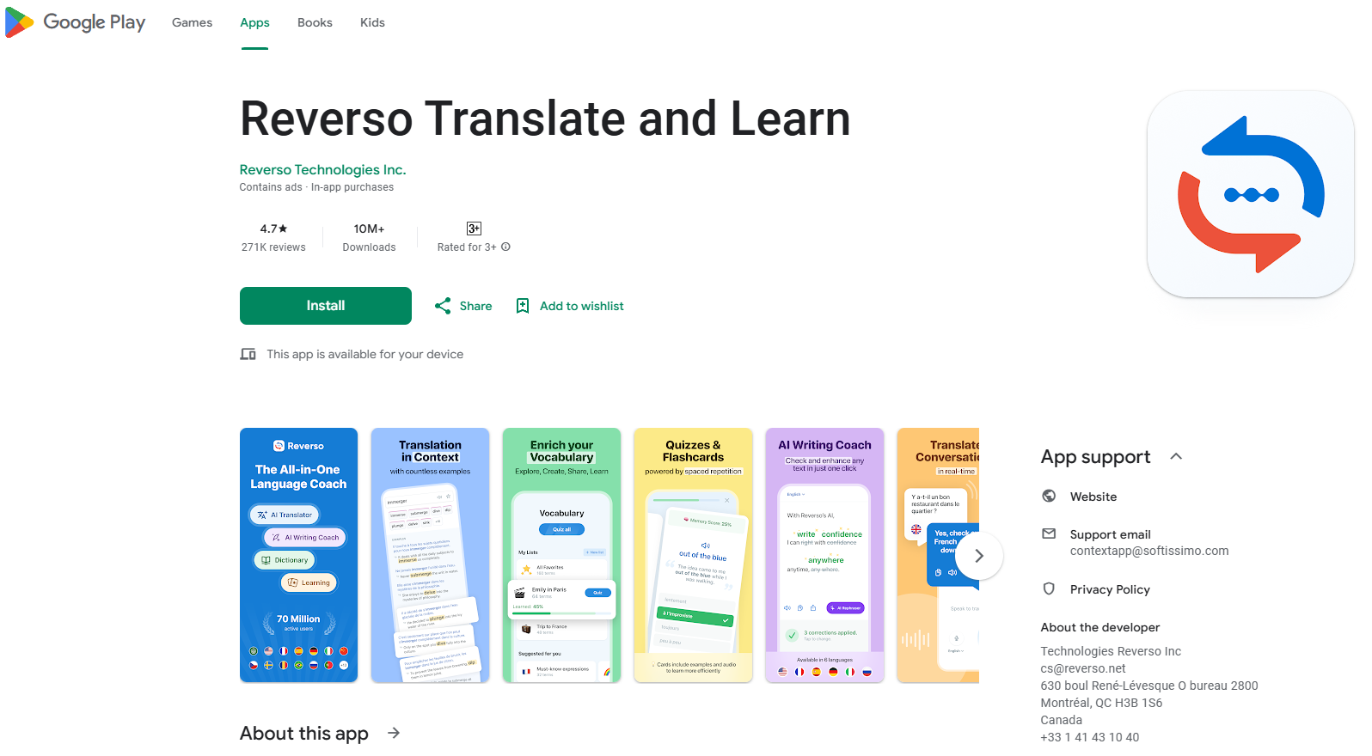This screenshot has width=1372, height=756.
Task: Click the Privacy Policy shield icon
Action: click(1049, 588)
